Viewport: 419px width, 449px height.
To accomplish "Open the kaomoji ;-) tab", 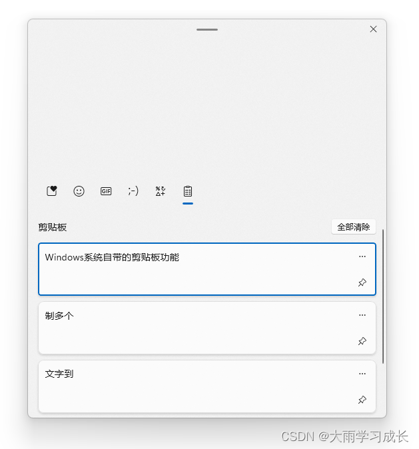I will click(x=133, y=191).
